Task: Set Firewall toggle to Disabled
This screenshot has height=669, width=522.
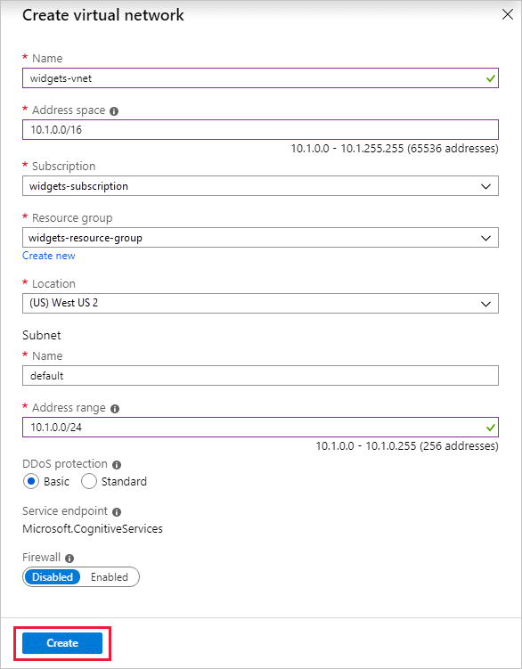Action: [x=52, y=577]
